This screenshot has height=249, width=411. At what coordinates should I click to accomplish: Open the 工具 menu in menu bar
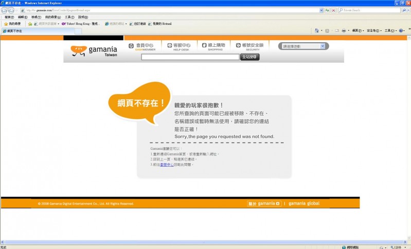coord(69,17)
